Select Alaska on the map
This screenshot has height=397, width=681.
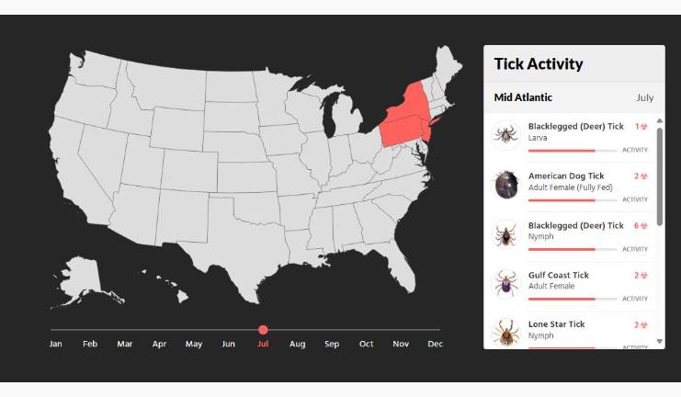(x=81, y=280)
